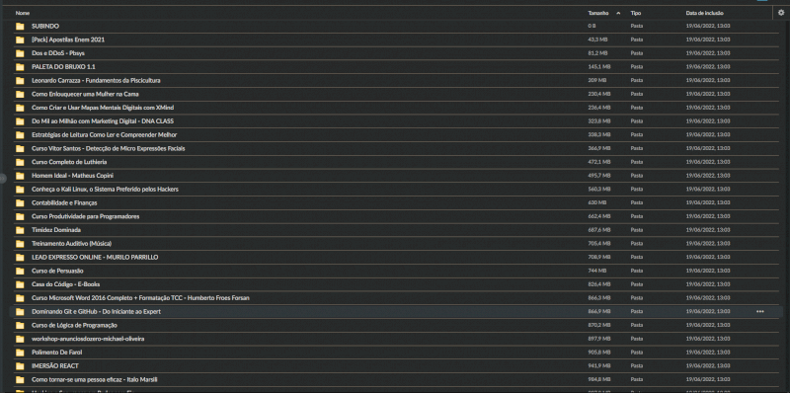Select IMERSÃO REACT folder name
790x393 pixels.
pos(55,366)
